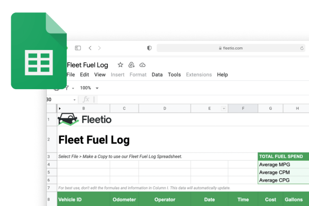Open the Help menu

[x=222, y=75]
